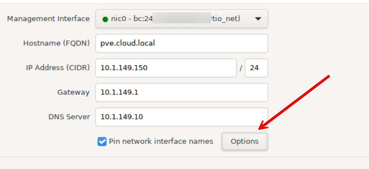This screenshot has height=169, width=369.
Task: Click the "Pin network interface names" label text
Action: 161,141
